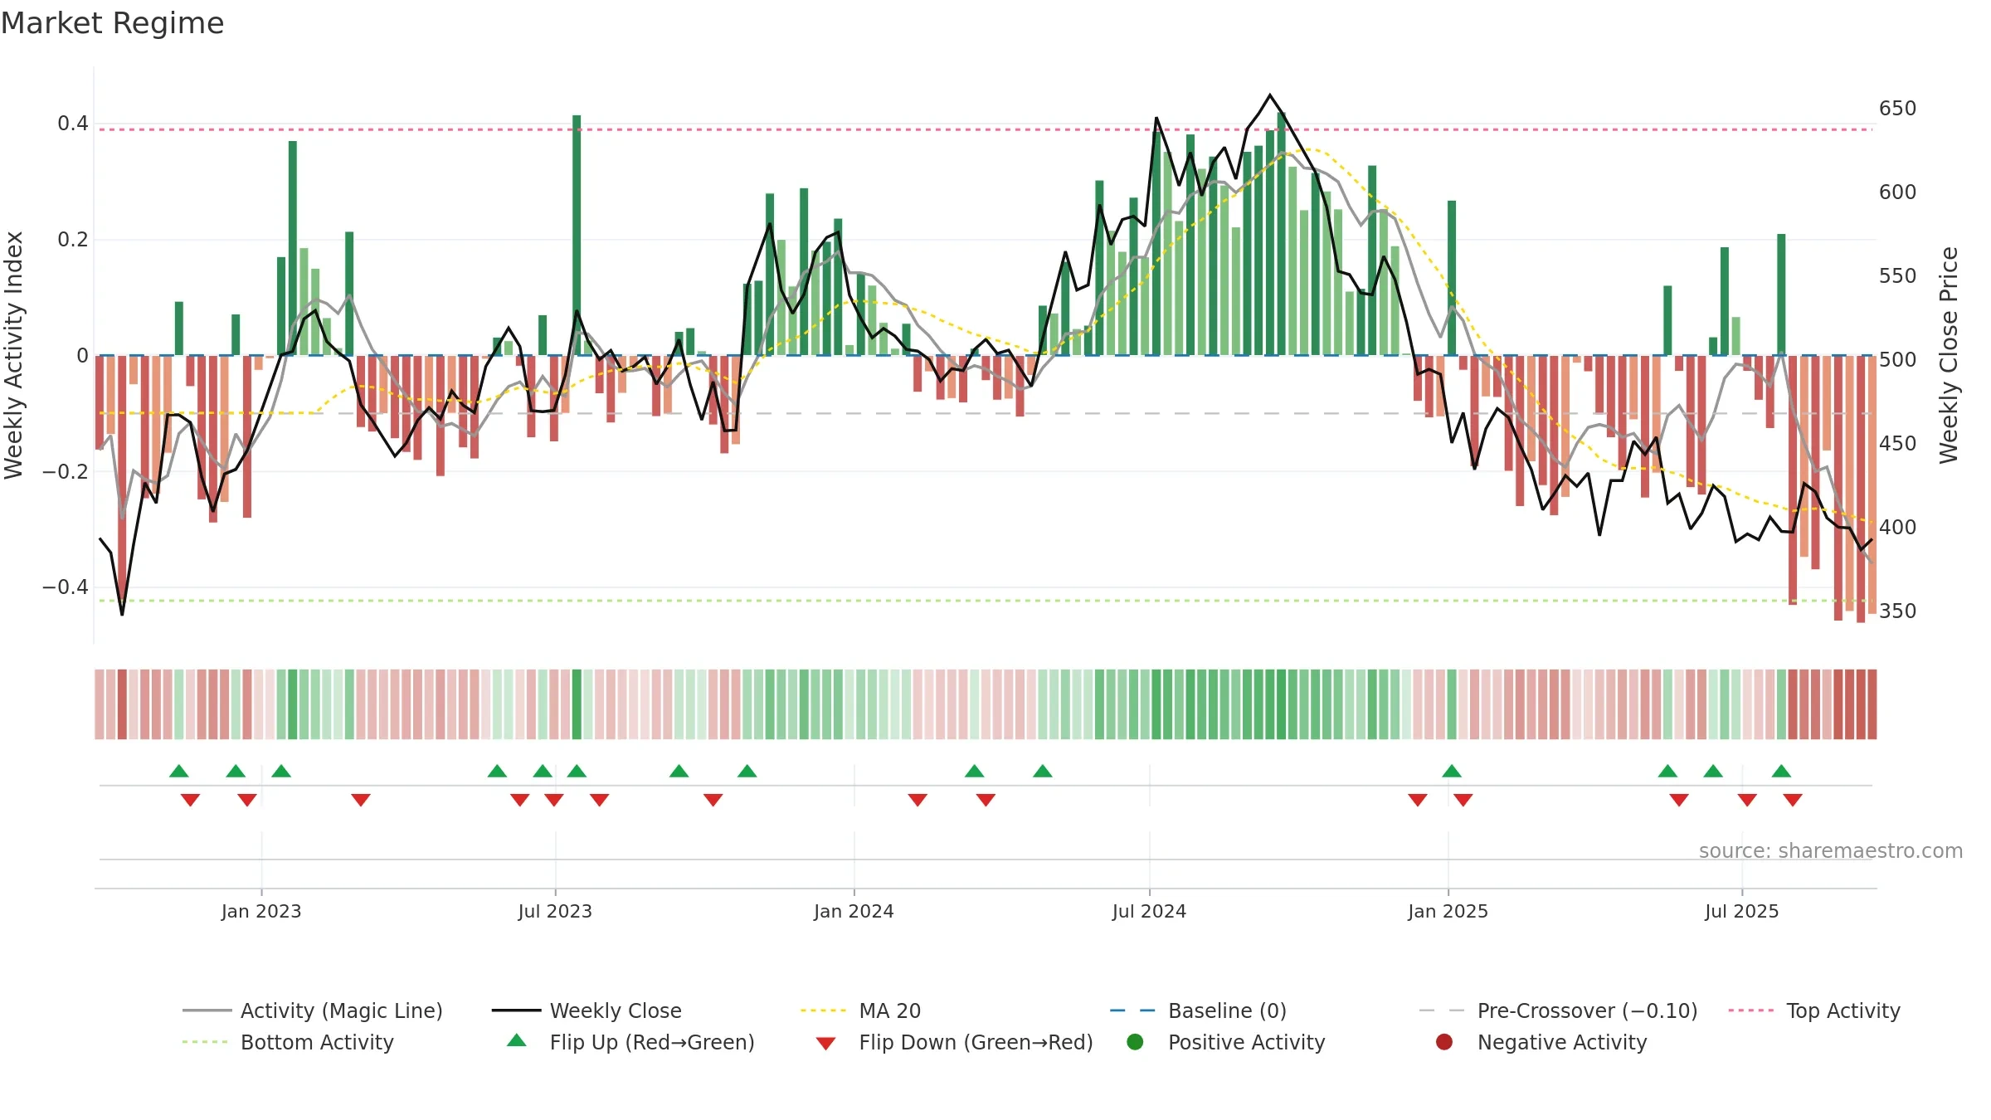Click the pink dotted Top Activity legend line sample
1991x1120 pixels.
[x=1750, y=1010]
